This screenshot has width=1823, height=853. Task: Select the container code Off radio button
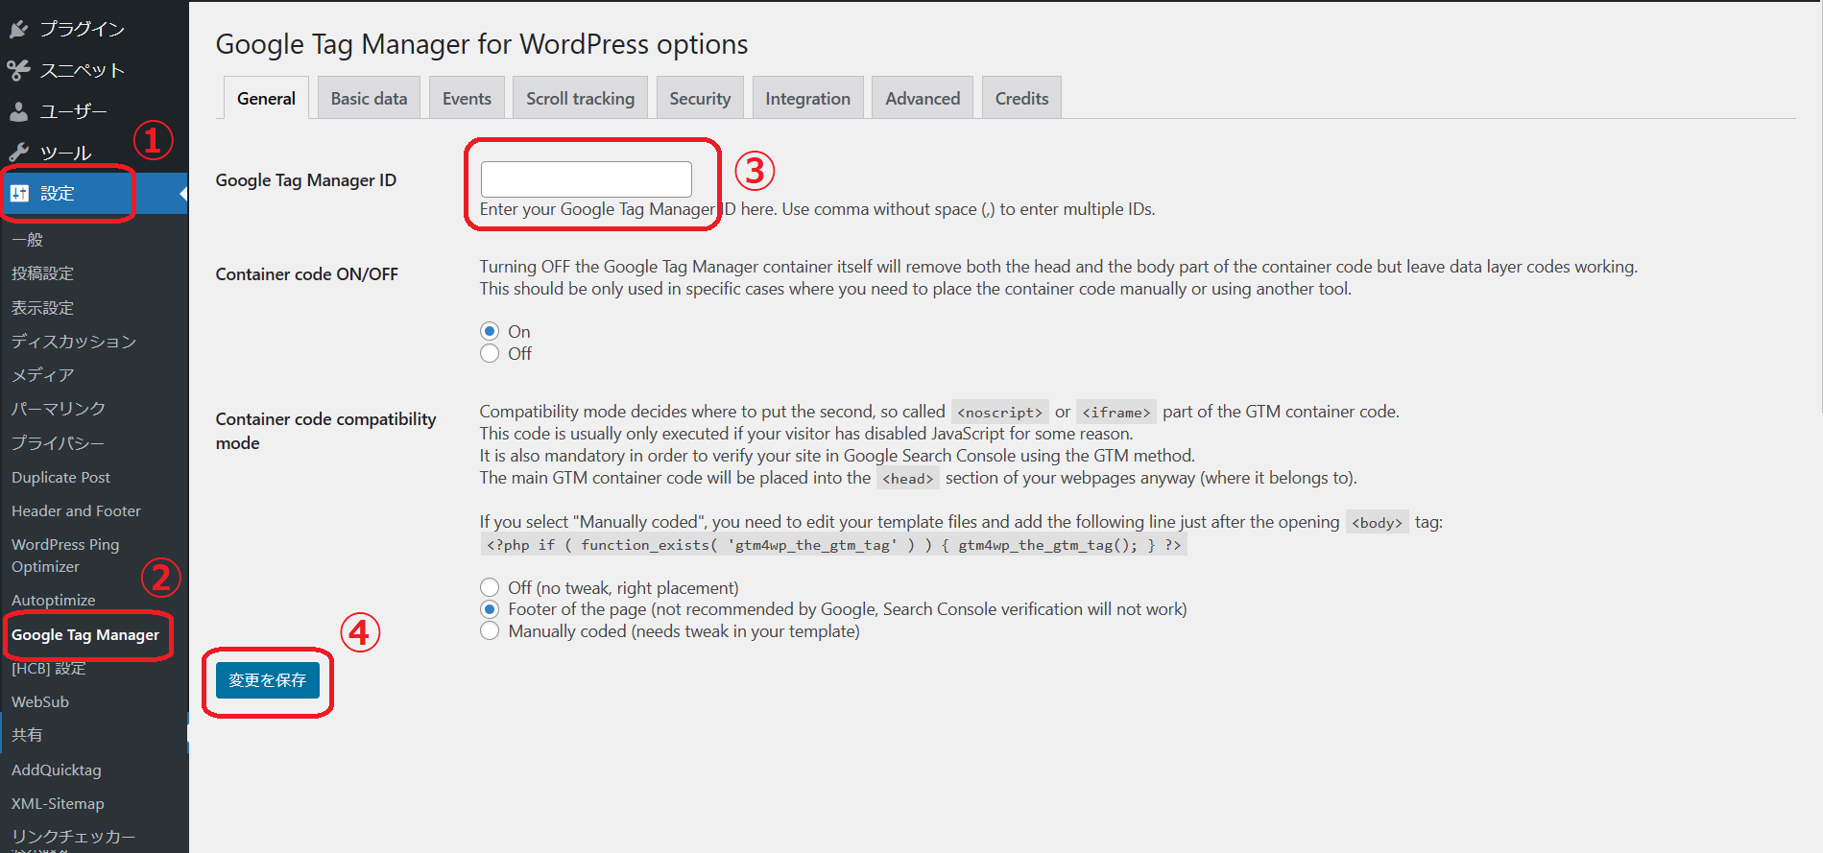click(x=490, y=353)
